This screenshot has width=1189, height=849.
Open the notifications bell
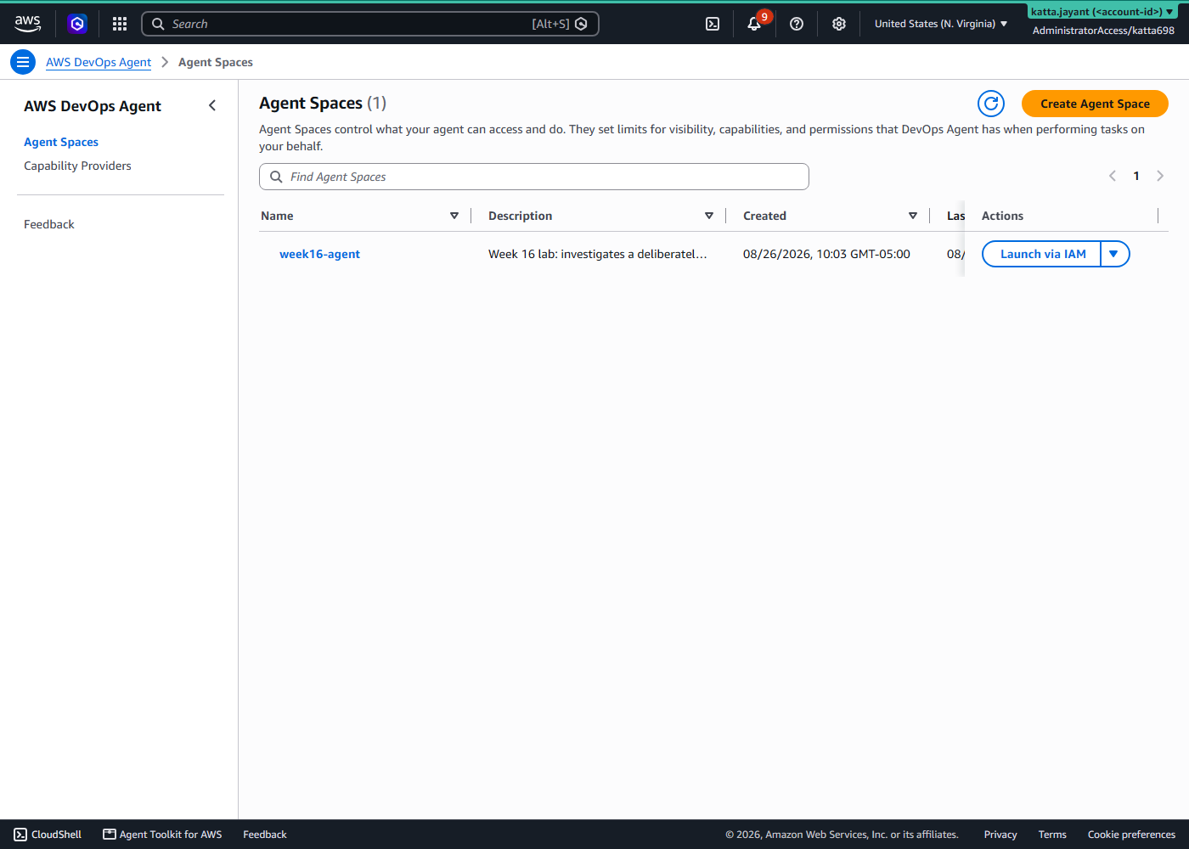click(754, 24)
